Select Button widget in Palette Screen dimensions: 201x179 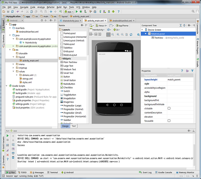tap(67, 77)
